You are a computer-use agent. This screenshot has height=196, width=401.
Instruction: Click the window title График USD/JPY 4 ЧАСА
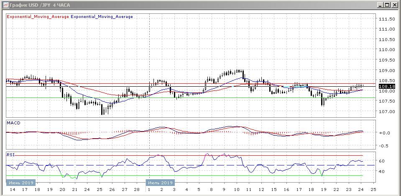pos(40,5)
